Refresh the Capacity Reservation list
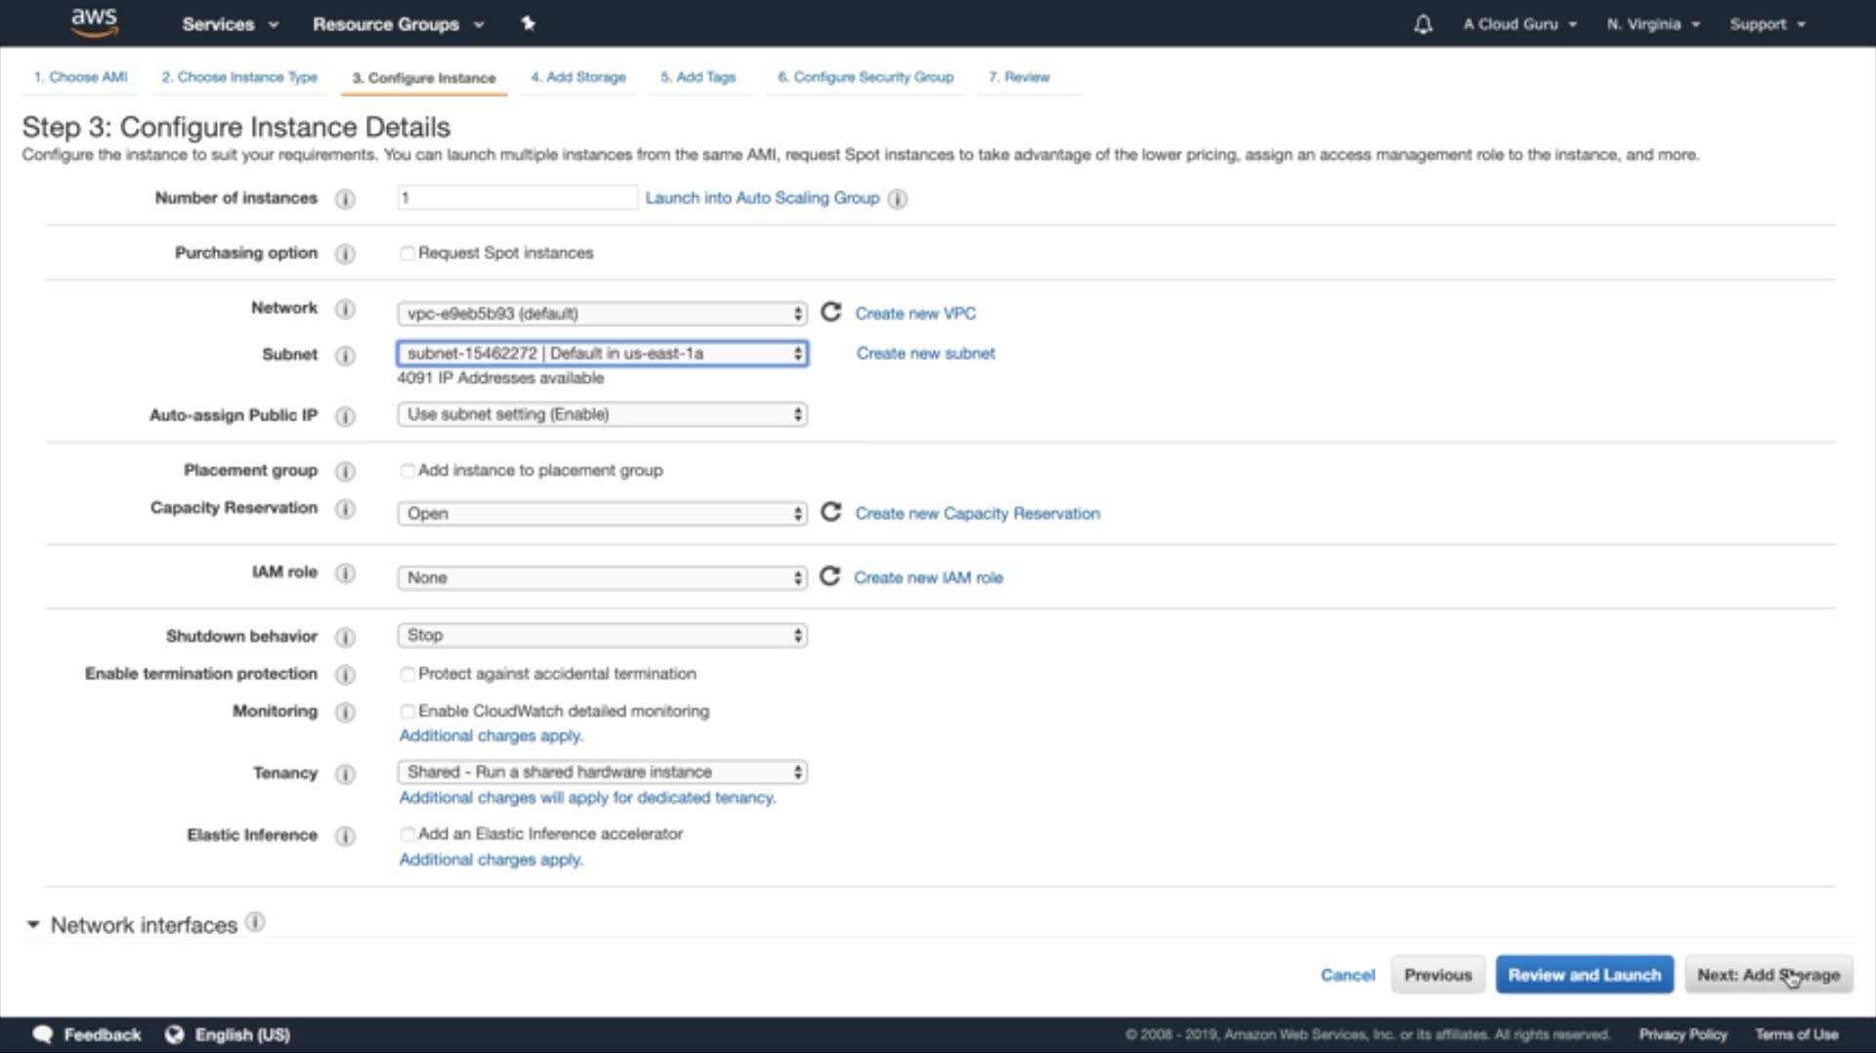This screenshot has height=1053, width=1876. click(831, 513)
